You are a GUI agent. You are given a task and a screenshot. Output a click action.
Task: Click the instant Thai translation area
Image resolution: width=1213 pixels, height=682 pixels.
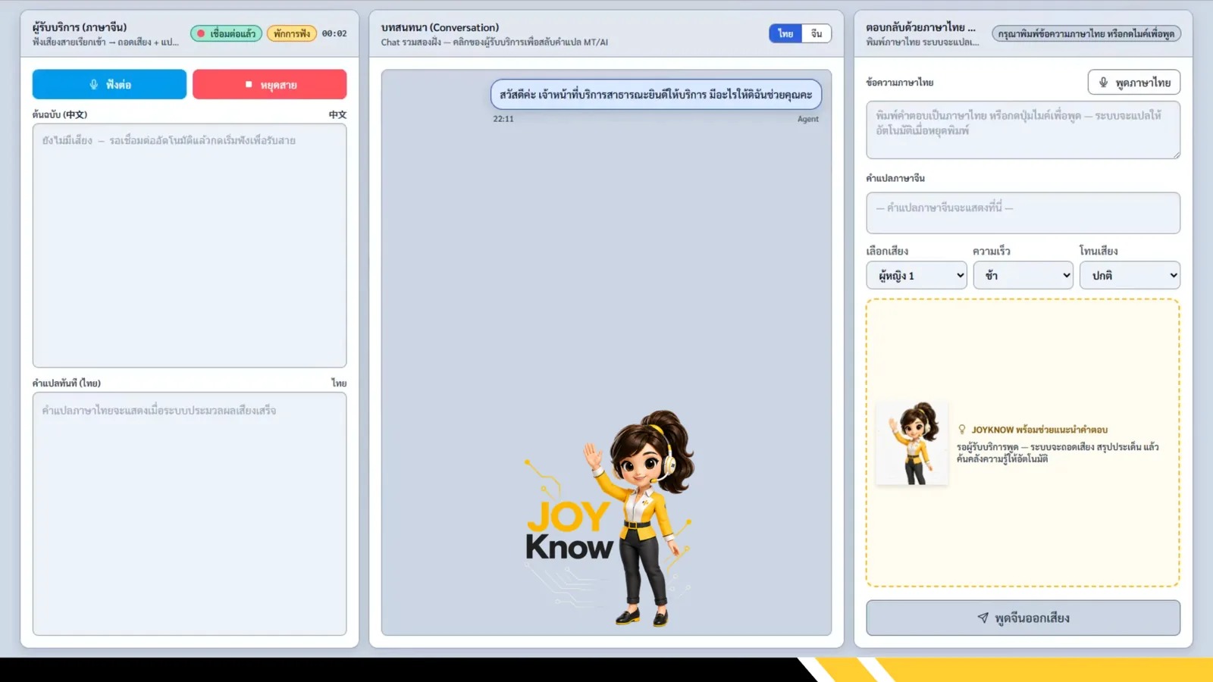[190, 514]
